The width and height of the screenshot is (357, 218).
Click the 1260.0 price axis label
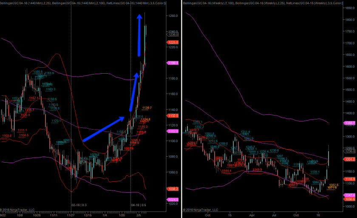tap(173, 16)
